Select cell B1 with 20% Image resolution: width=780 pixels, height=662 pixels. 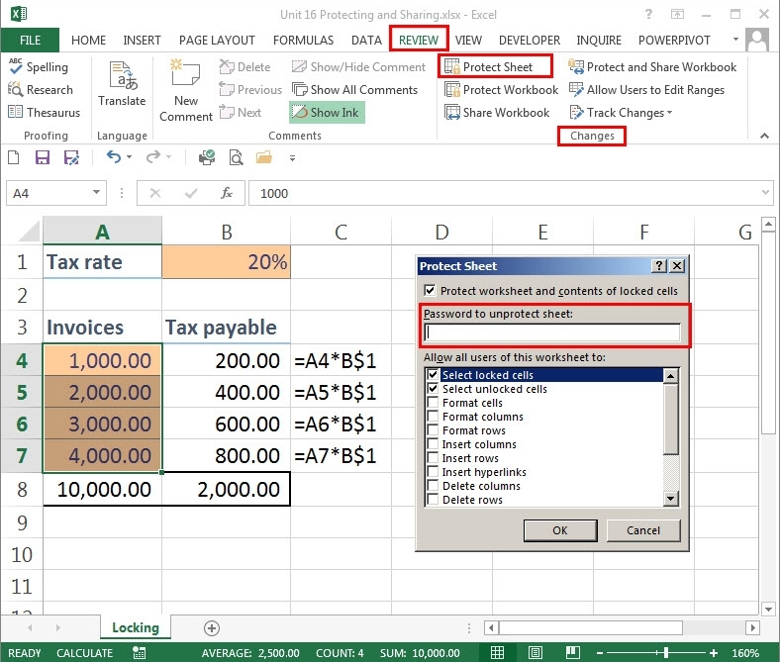[x=227, y=261]
